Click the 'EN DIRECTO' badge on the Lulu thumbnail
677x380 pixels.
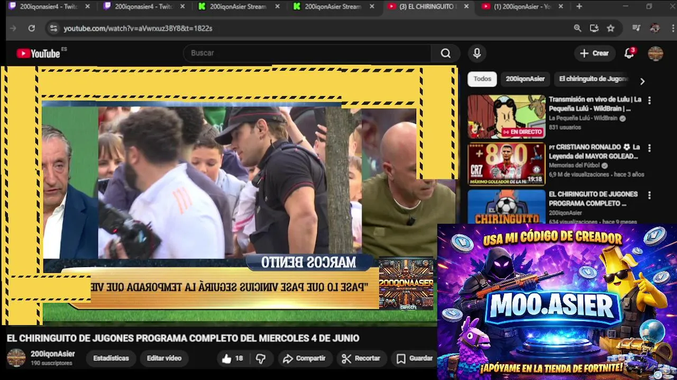pos(522,132)
